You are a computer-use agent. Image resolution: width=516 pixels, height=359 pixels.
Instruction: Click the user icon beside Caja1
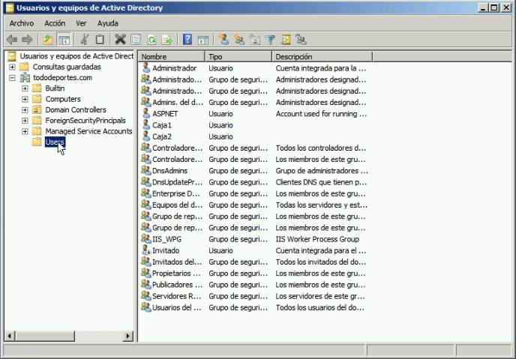tap(146, 125)
